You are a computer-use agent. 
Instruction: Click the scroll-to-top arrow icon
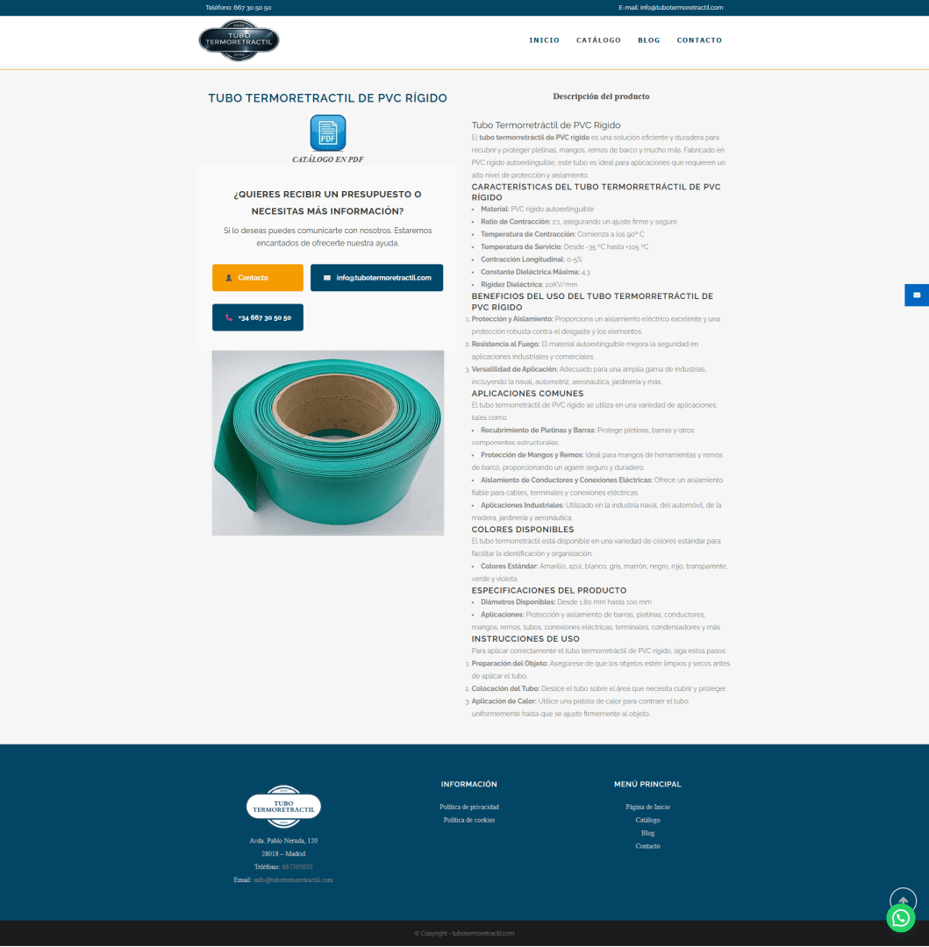(x=903, y=901)
